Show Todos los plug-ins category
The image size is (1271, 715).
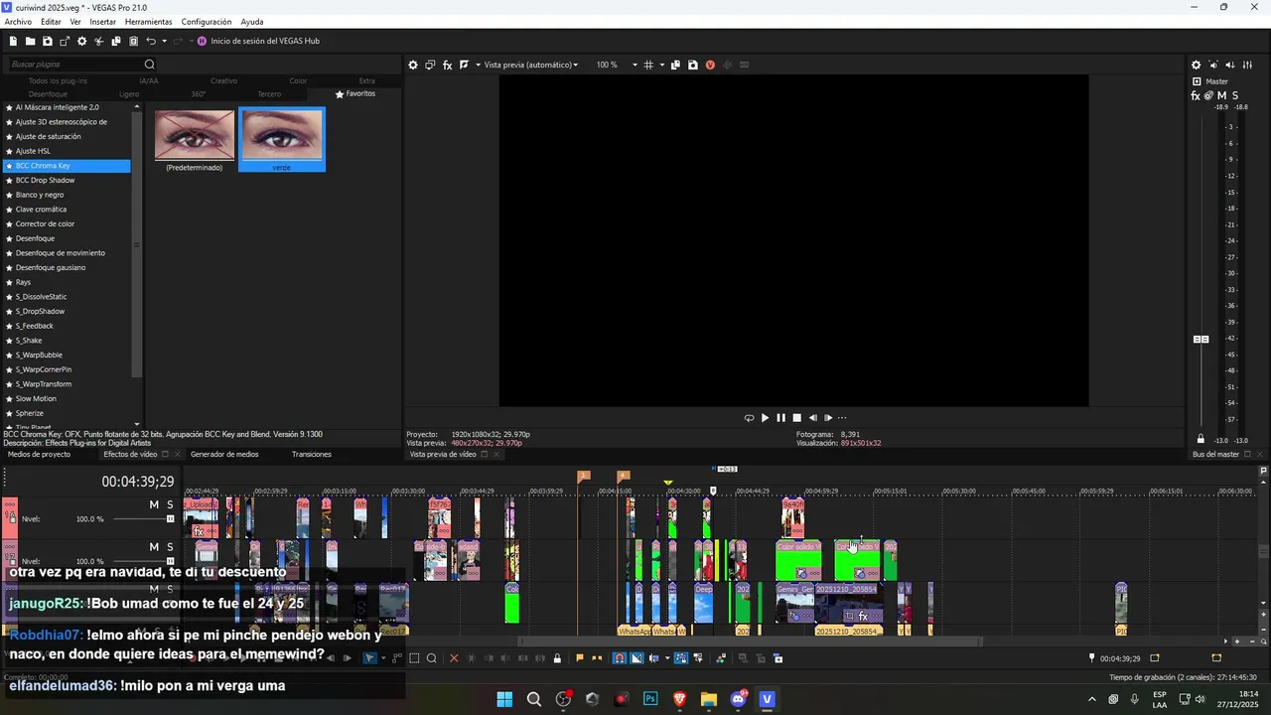click(x=58, y=80)
